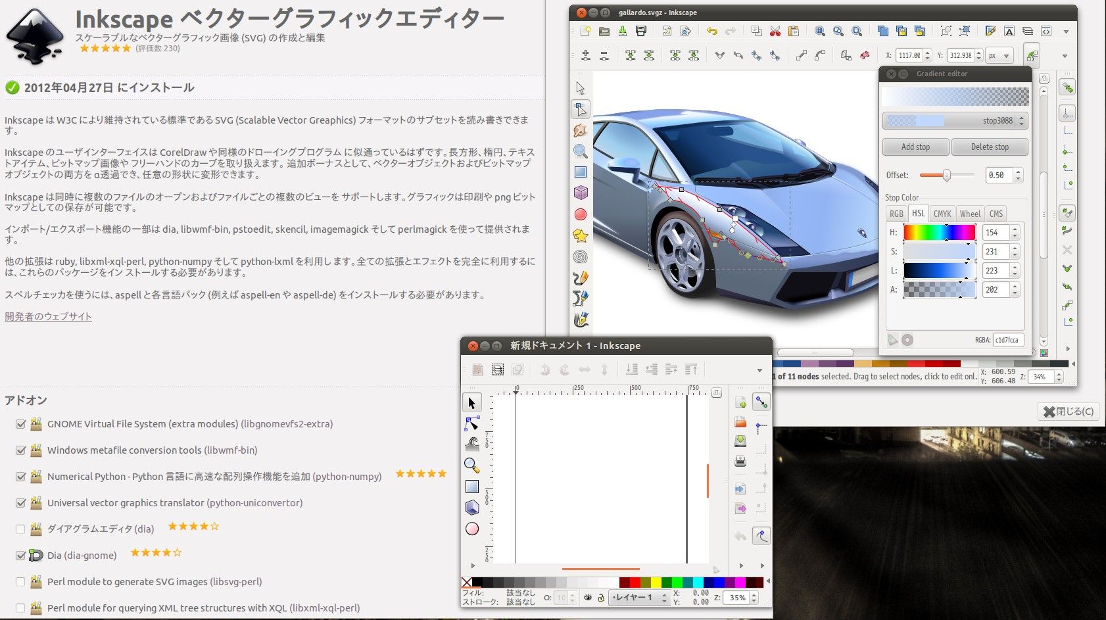
Task: Select the Star tool in screenshot toolbox
Action: [x=580, y=235]
